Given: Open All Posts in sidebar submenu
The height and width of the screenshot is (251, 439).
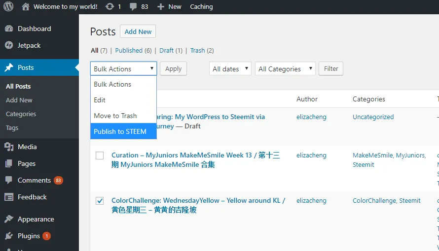Looking at the screenshot, I should (18, 86).
